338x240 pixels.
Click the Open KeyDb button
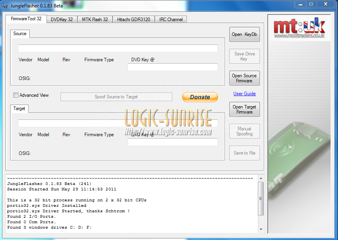(245, 34)
